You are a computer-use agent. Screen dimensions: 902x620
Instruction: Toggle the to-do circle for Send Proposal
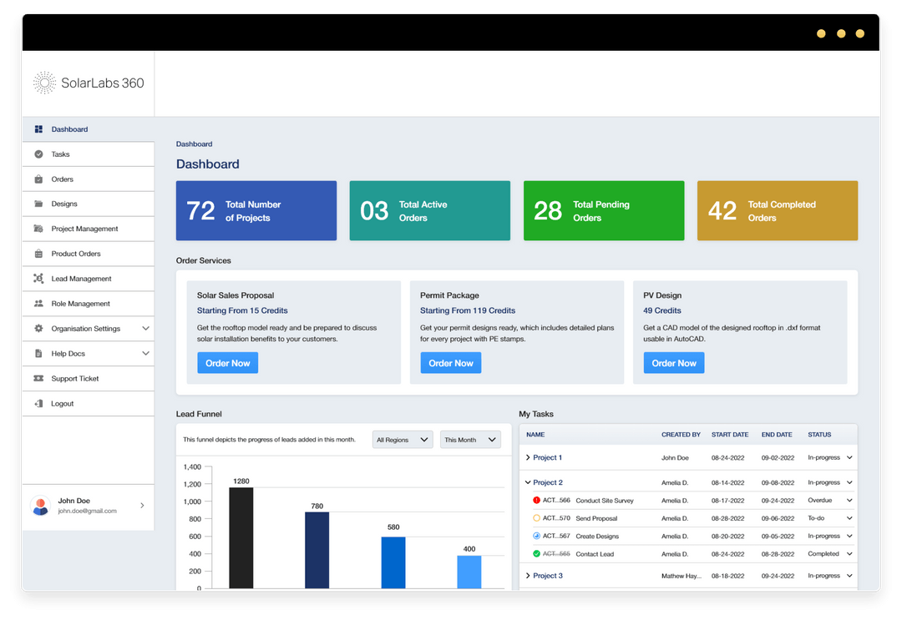coord(536,518)
